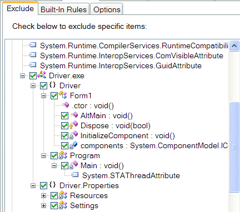Toggle the Main method checkbox

[x=64, y=165]
